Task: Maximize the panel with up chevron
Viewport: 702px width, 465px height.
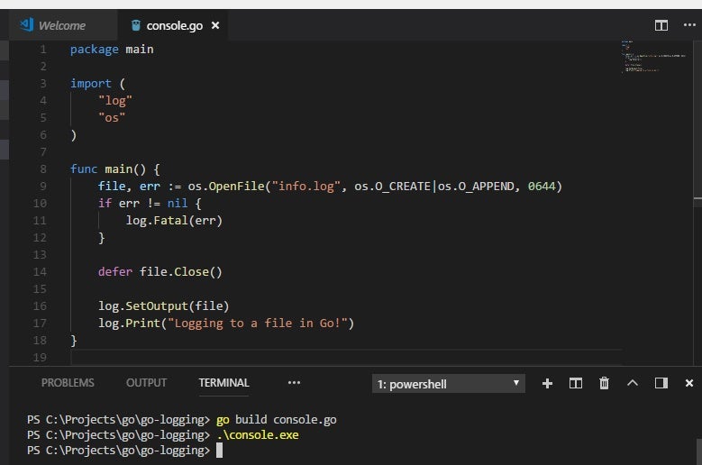Action: point(633,383)
